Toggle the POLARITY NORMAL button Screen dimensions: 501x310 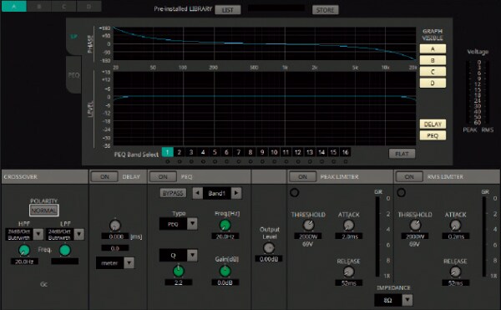[x=43, y=211]
